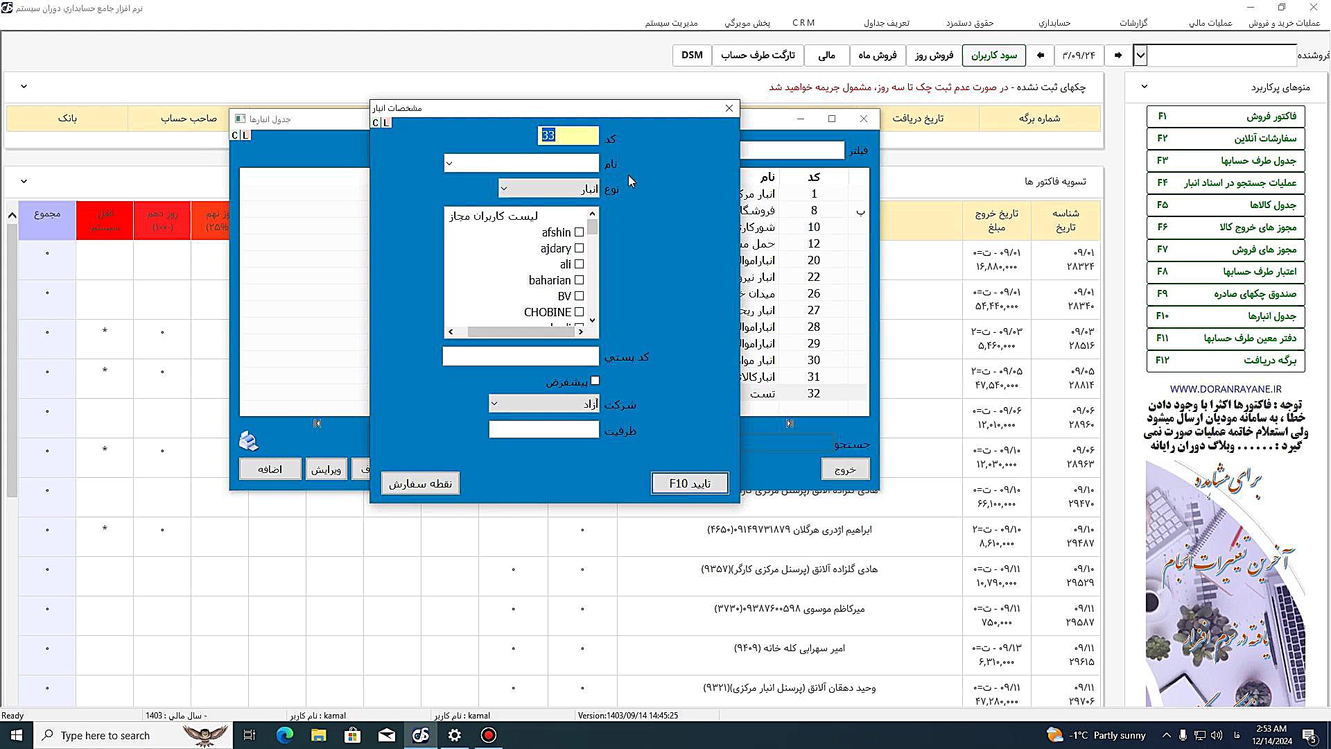Enable the پیشفرض default checkbox
The height and width of the screenshot is (749, 1331).
click(595, 381)
